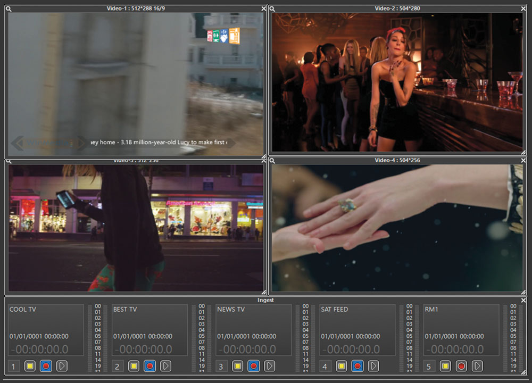The width and height of the screenshot is (532, 383).
Task: Start recording on COOL TV channel
Action: pyautogui.click(x=46, y=366)
